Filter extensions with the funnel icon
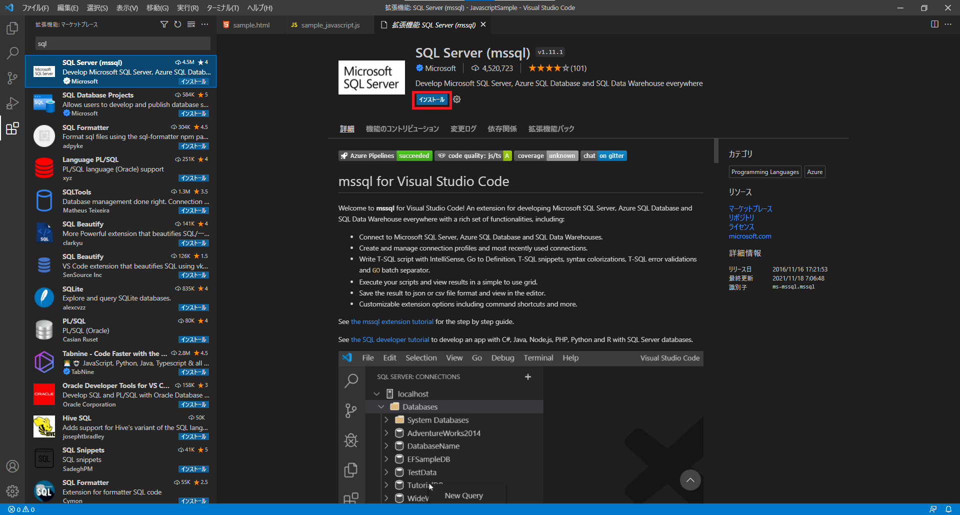This screenshot has height=515, width=960. click(164, 24)
